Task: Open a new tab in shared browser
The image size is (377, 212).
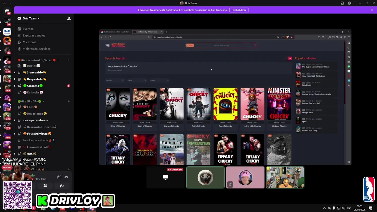Action: click(x=166, y=32)
